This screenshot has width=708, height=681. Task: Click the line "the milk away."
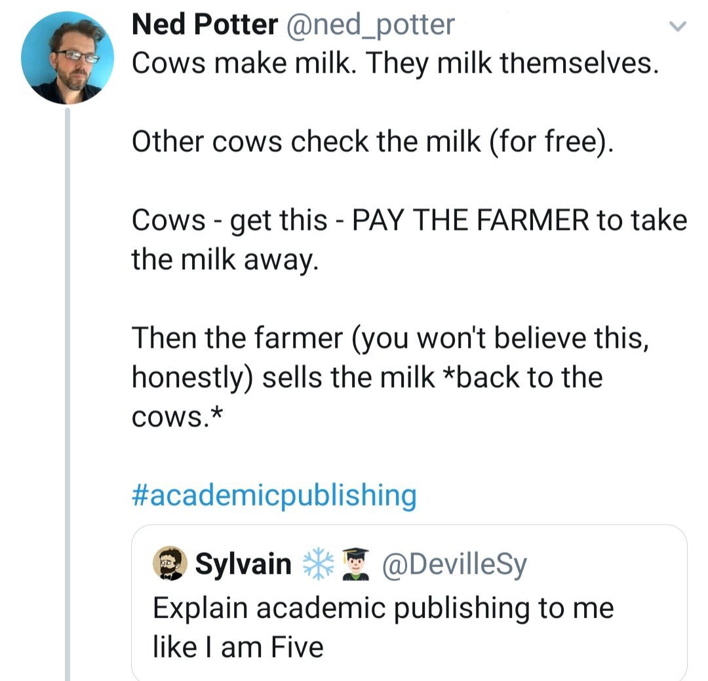[226, 260]
